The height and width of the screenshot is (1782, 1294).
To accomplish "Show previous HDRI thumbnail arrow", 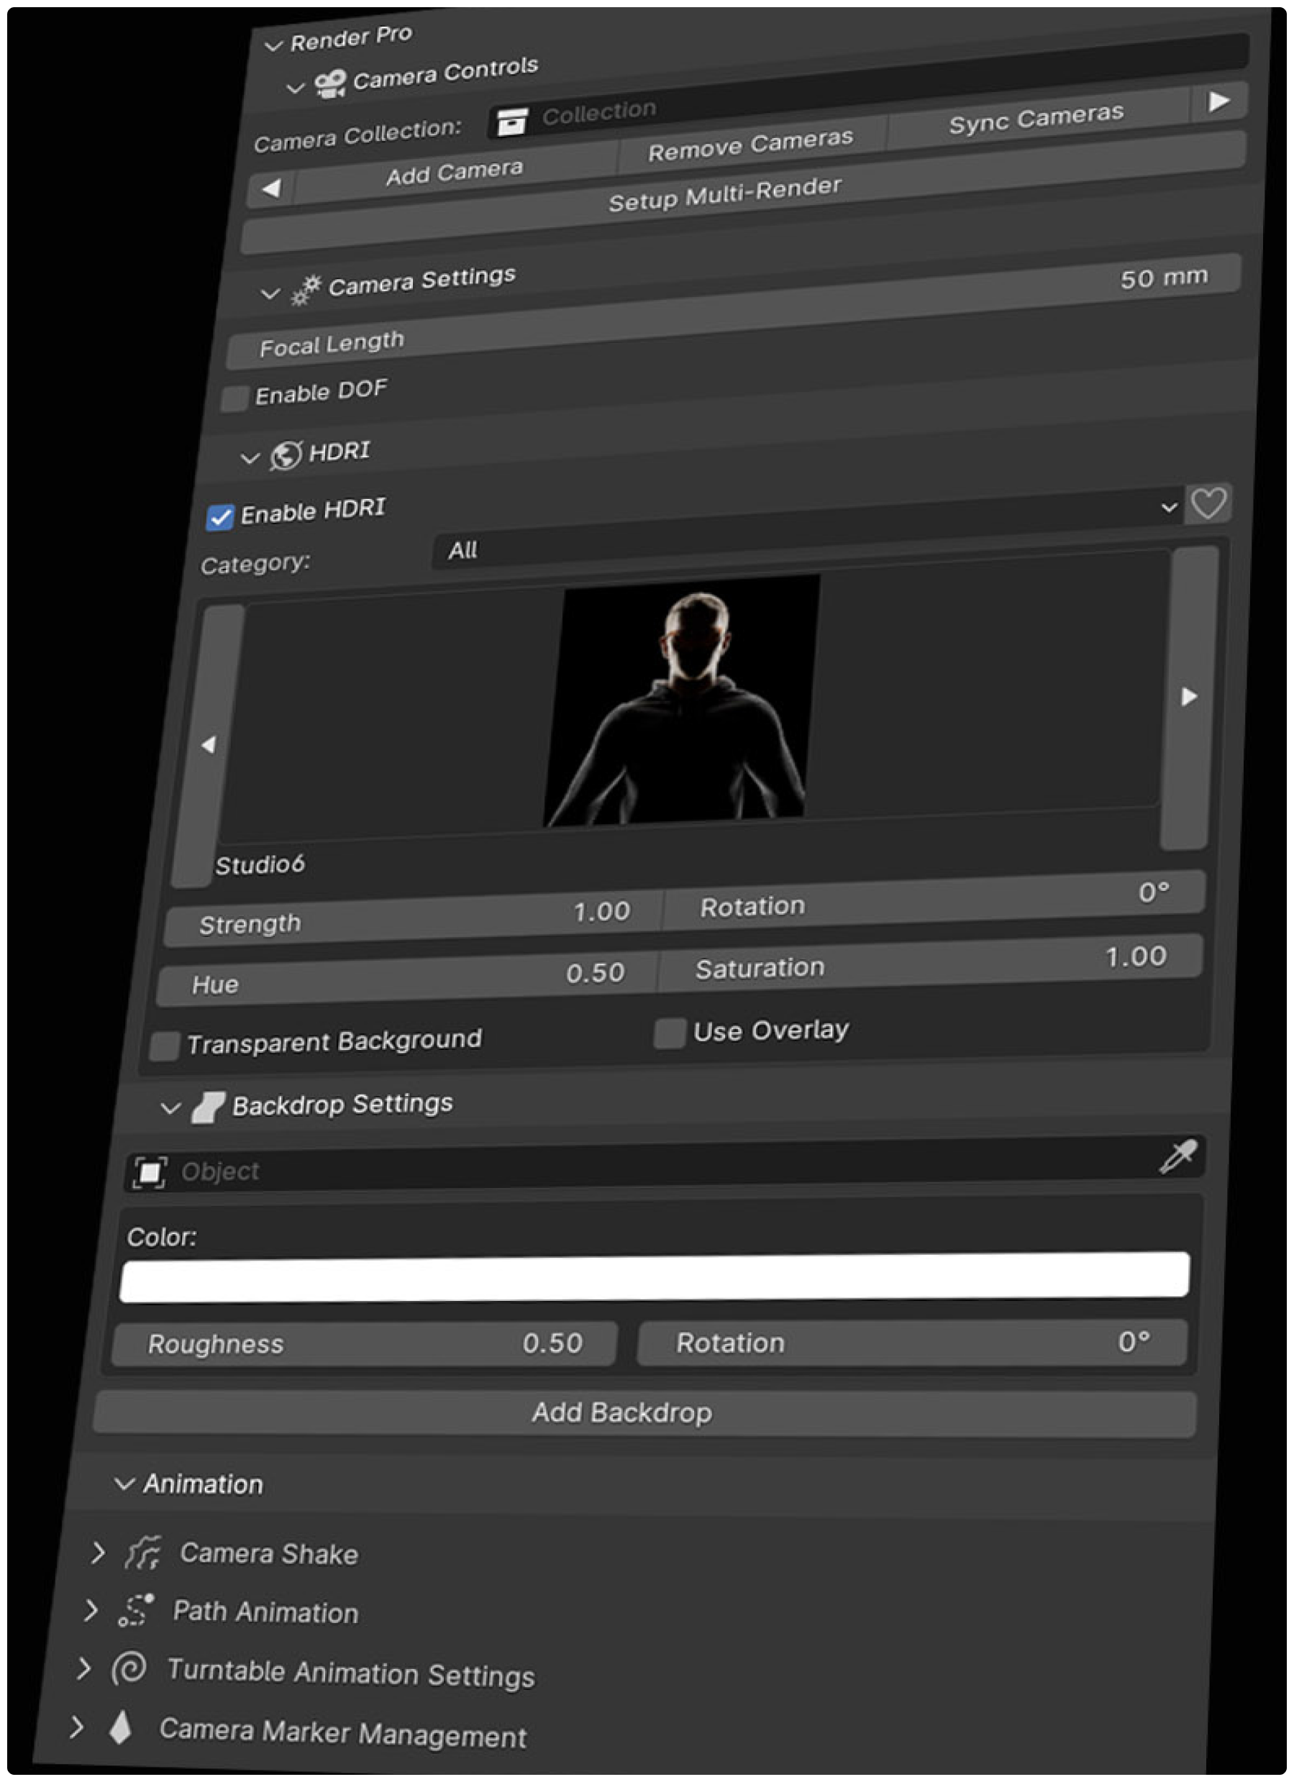I will pyautogui.click(x=206, y=745).
